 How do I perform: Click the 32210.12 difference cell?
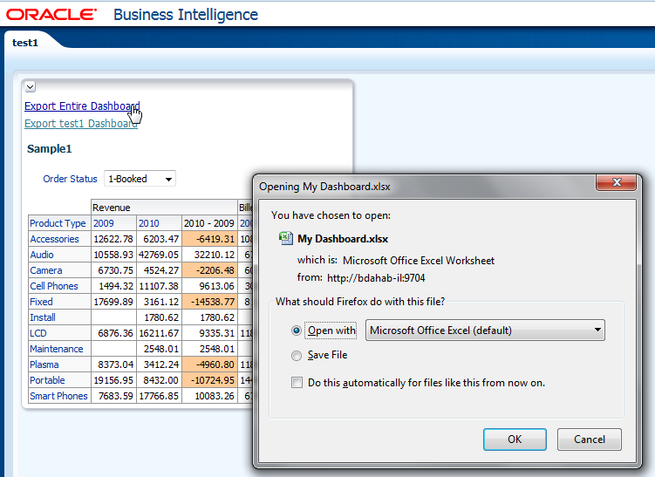(209, 255)
